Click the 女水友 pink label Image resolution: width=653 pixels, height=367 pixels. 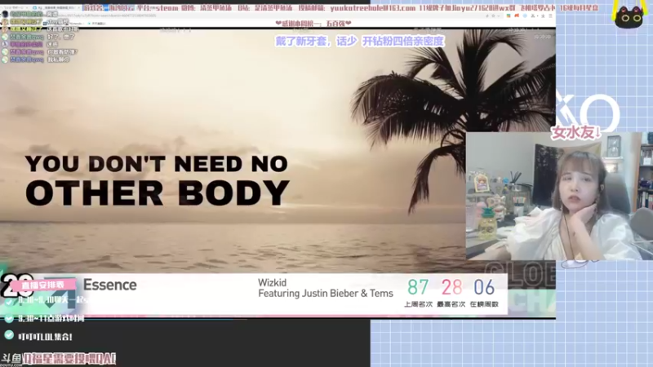(576, 133)
